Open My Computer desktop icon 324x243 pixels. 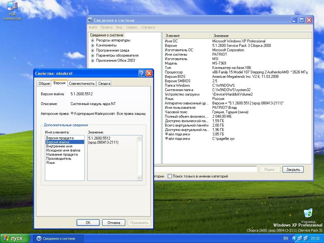coord(12,10)
